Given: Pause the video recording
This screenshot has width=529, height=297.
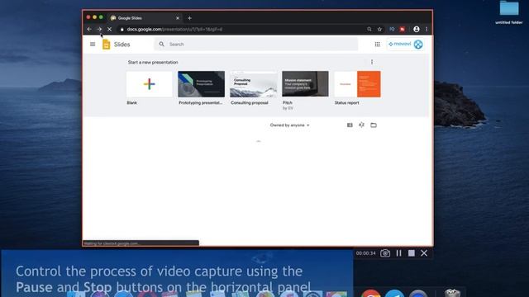Looking at the screenshot, I should tap(398, 253).
